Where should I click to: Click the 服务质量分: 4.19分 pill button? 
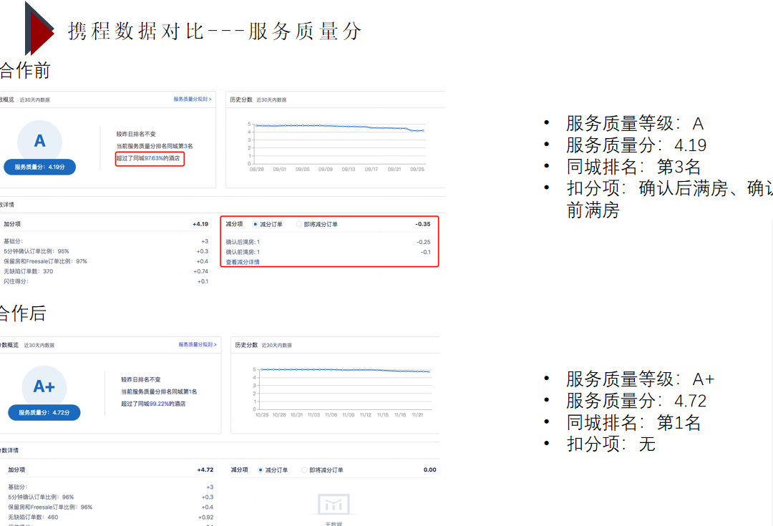(39, 167)
